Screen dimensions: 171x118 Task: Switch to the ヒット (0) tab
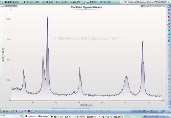point(68,117)
